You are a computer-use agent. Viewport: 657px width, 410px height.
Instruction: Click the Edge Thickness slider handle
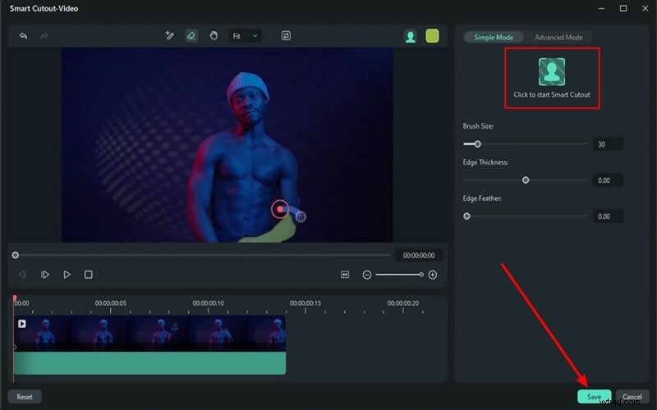point(526,180)
